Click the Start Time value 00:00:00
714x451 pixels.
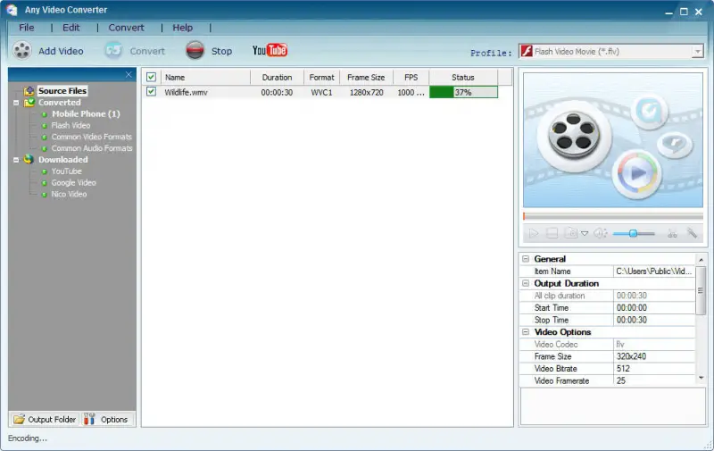[x=654, y=307]
